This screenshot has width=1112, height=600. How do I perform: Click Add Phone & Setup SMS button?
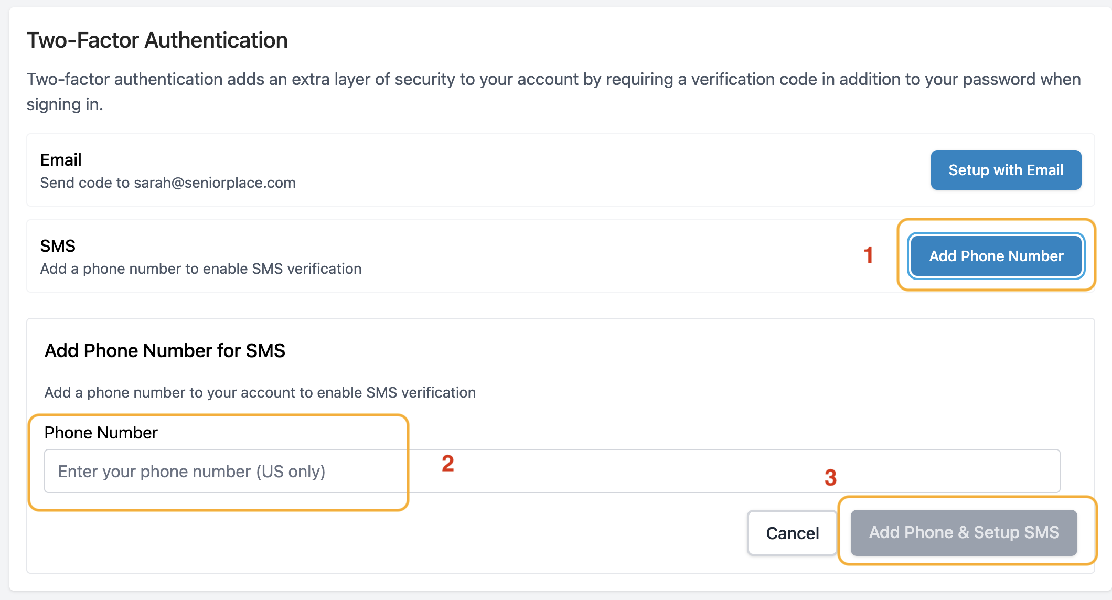[964, 533]
